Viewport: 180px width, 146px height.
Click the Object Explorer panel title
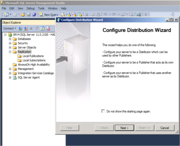point(12,23)
